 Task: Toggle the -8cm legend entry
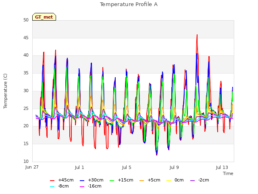pos(59,186)
